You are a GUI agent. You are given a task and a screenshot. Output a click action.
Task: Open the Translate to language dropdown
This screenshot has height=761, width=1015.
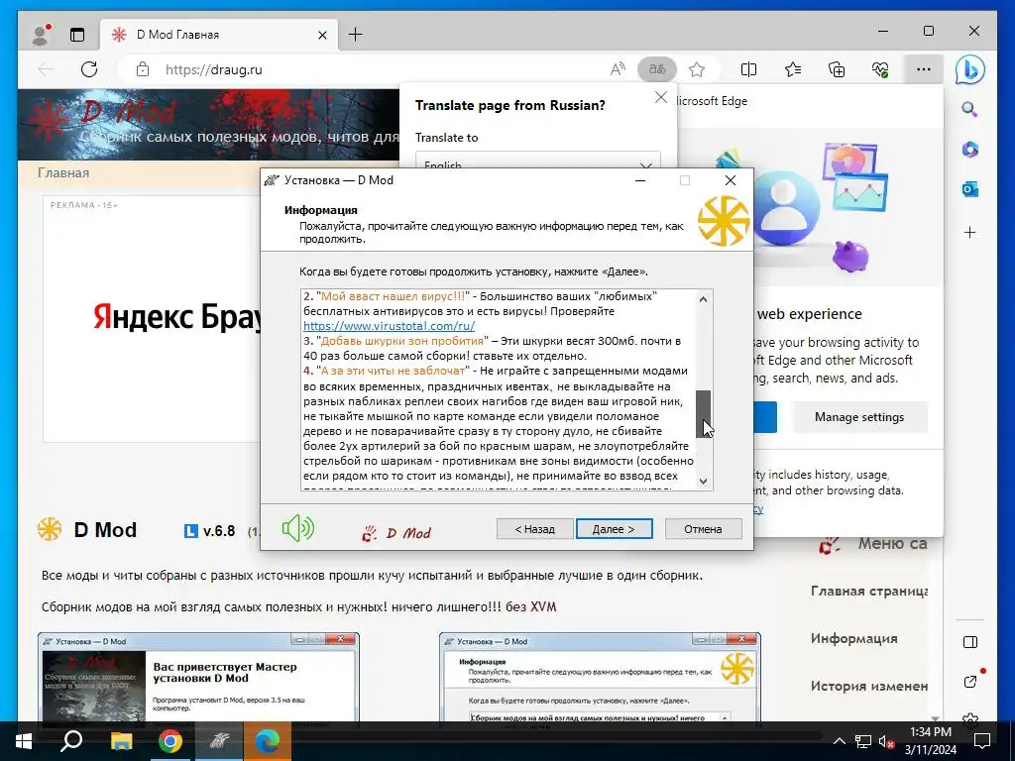point(538,162)
